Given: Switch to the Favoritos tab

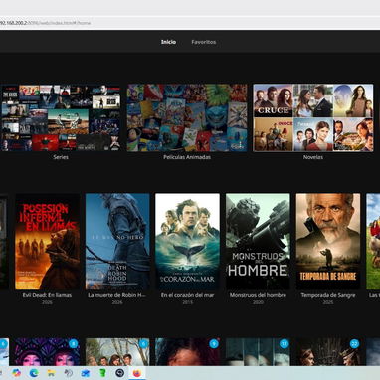Looking at the screenshot, I should [x=204, y=42].
